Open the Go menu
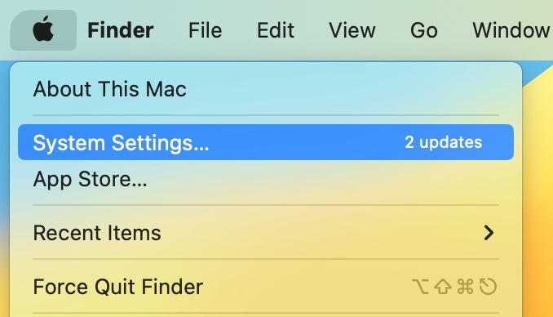Image resolution: width=553 pixels, height=317 pixels. pyautogui.click(x=424, y=30)
